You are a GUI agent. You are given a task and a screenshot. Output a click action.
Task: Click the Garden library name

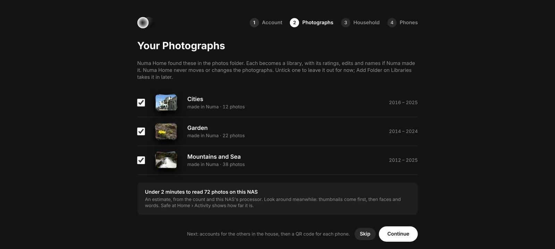(197, 128)
